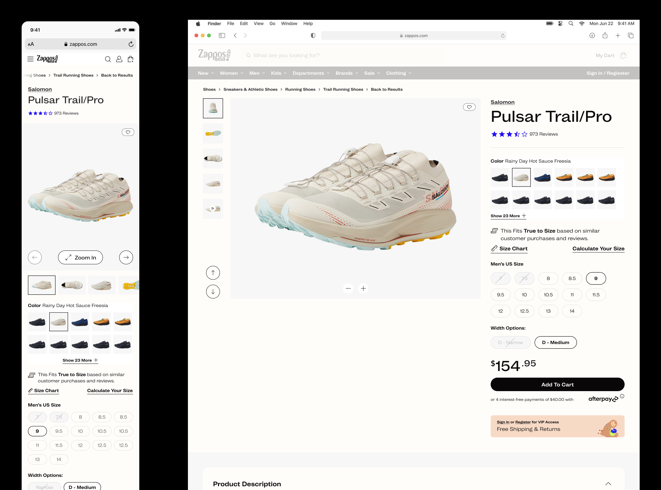Click the mobile next-image right arrow
The image size is (661, 490).
[x=126, y=257]
